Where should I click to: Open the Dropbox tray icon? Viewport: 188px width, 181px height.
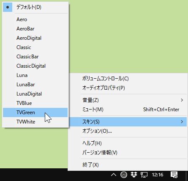[x=134, y=175]
